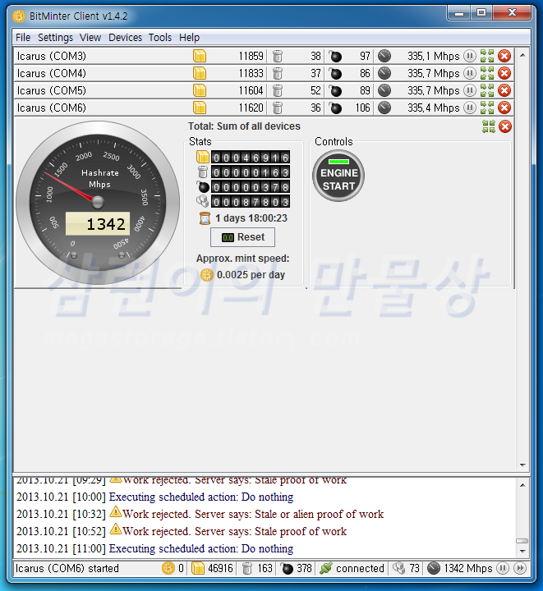Click work units cubes icon in Stats
Viewport: 543px width, 591px height.
pos(202,201)
